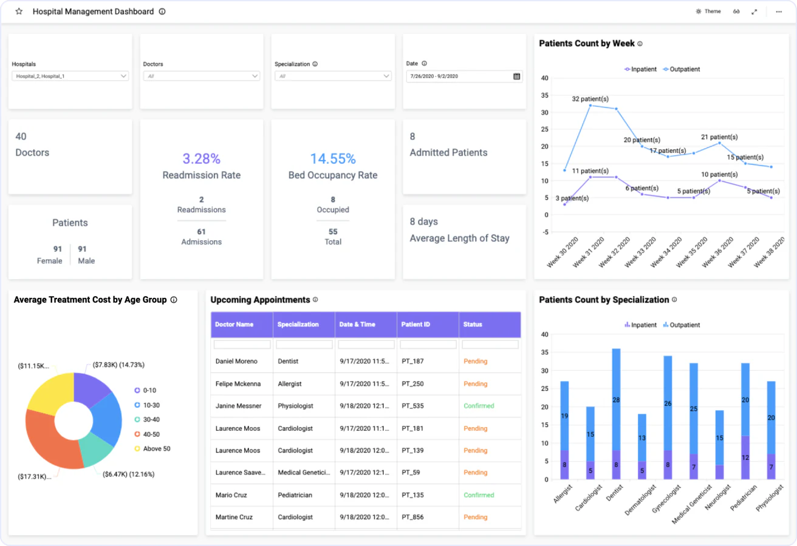
Task: Open the more options ellipsis menu
Action: [779, 12]
